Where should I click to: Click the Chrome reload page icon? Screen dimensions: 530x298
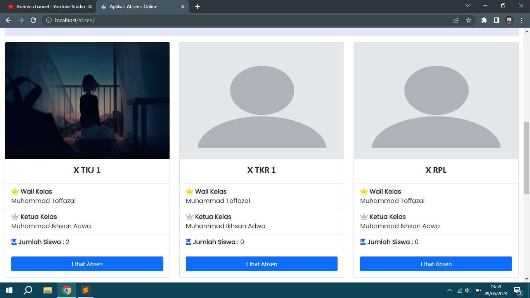[33, 20]
